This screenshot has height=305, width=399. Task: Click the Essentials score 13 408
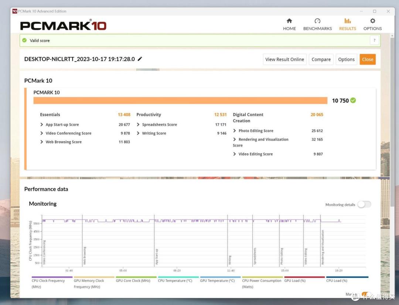click(124, 114)
